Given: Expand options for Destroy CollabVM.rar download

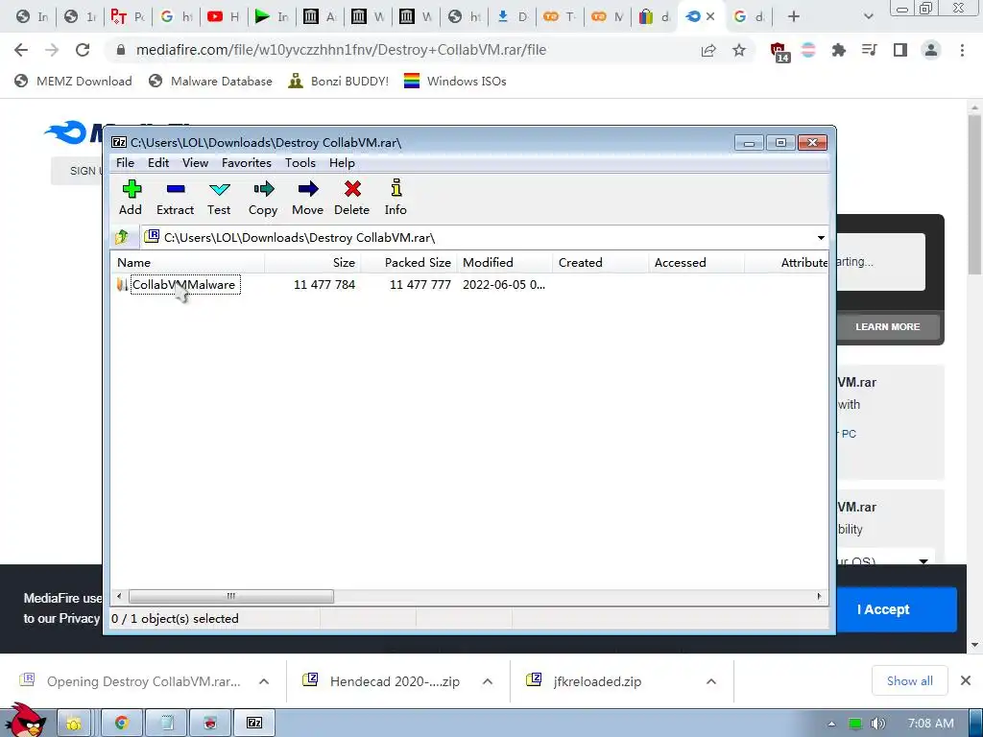Looking at the screenshot, I should 265,681.
